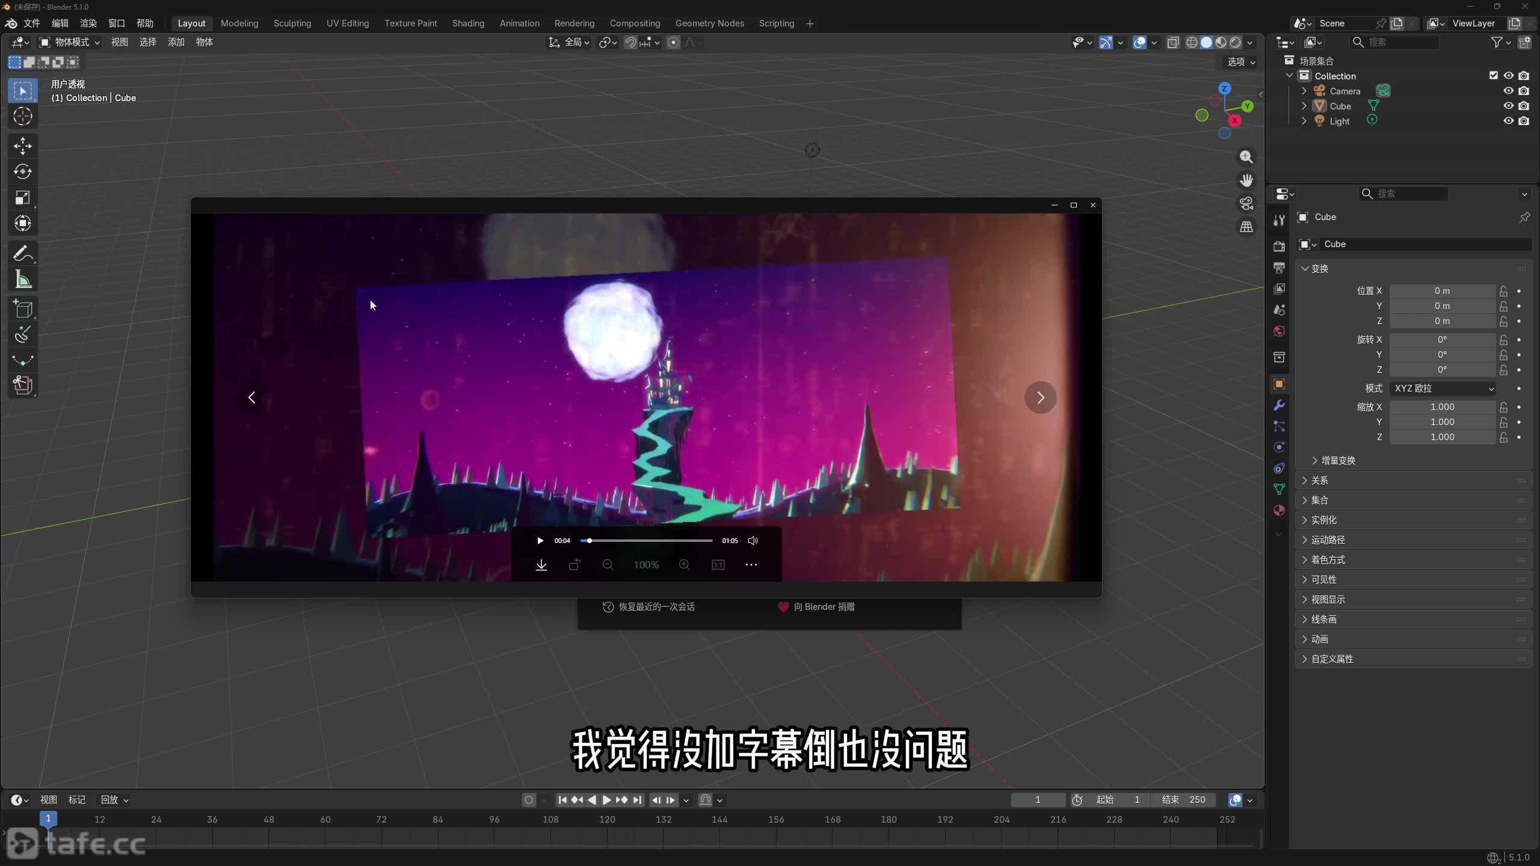Viewport: 1540px width, 866px height.
Task: Open the 回放 playback dropdown
Action: (114, 800)
